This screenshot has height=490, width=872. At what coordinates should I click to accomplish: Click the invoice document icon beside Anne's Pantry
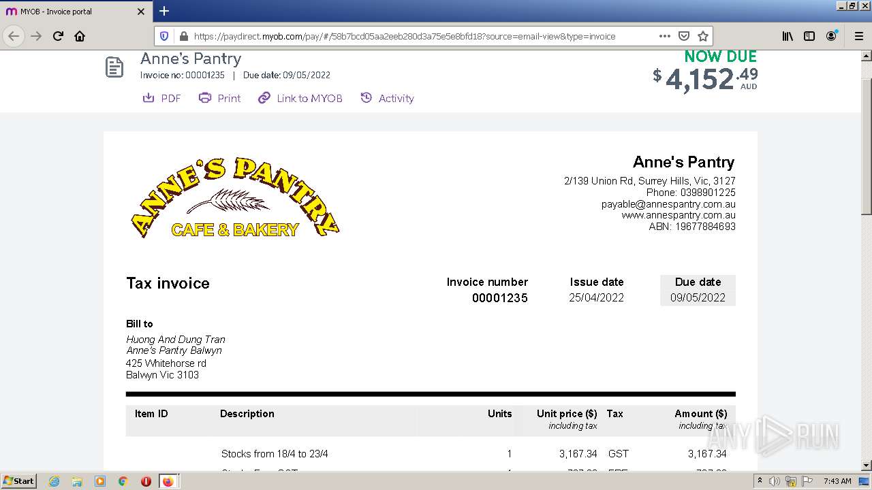point(114,67)
